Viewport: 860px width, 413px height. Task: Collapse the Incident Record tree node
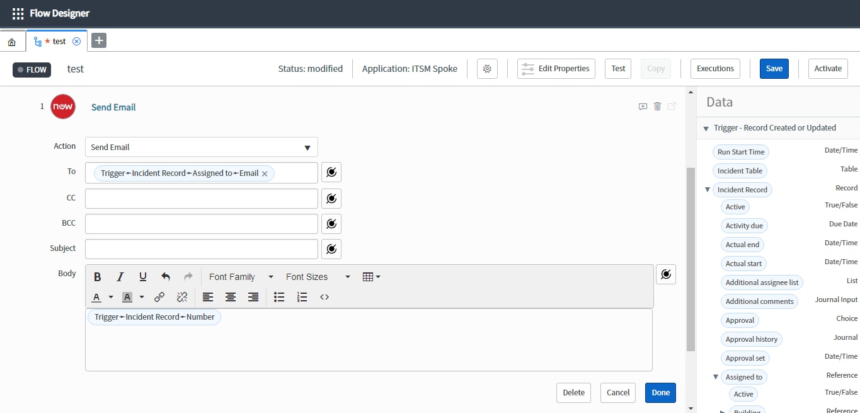click(x=708, y=190)
